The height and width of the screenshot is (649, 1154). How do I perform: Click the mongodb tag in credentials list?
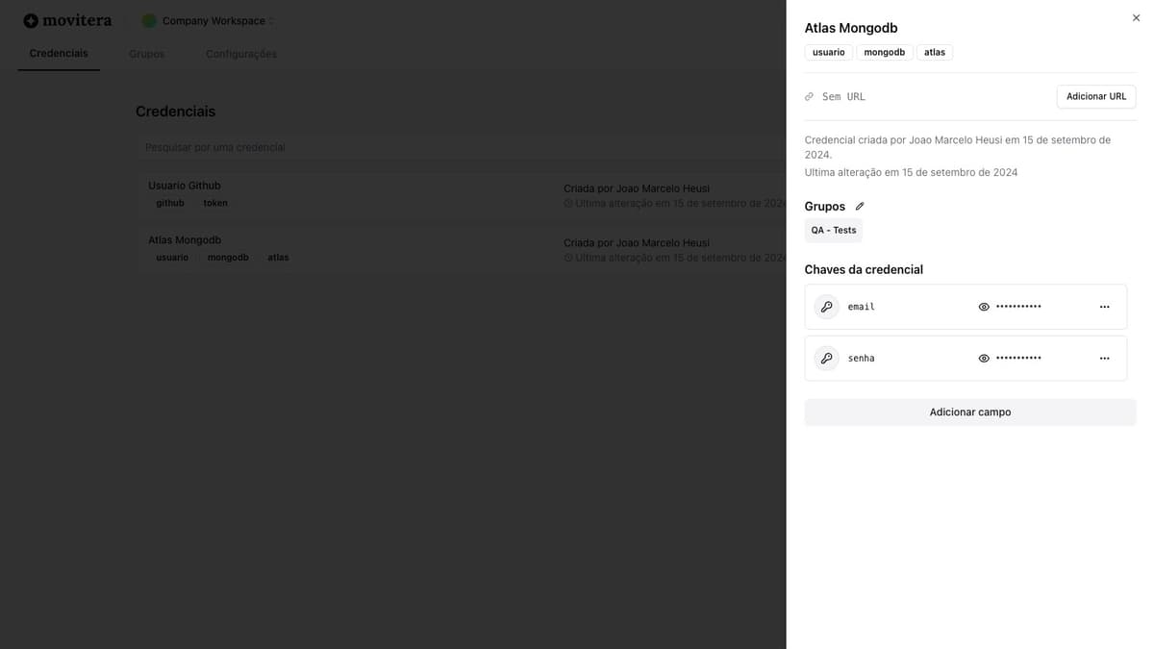click(228, 258)
